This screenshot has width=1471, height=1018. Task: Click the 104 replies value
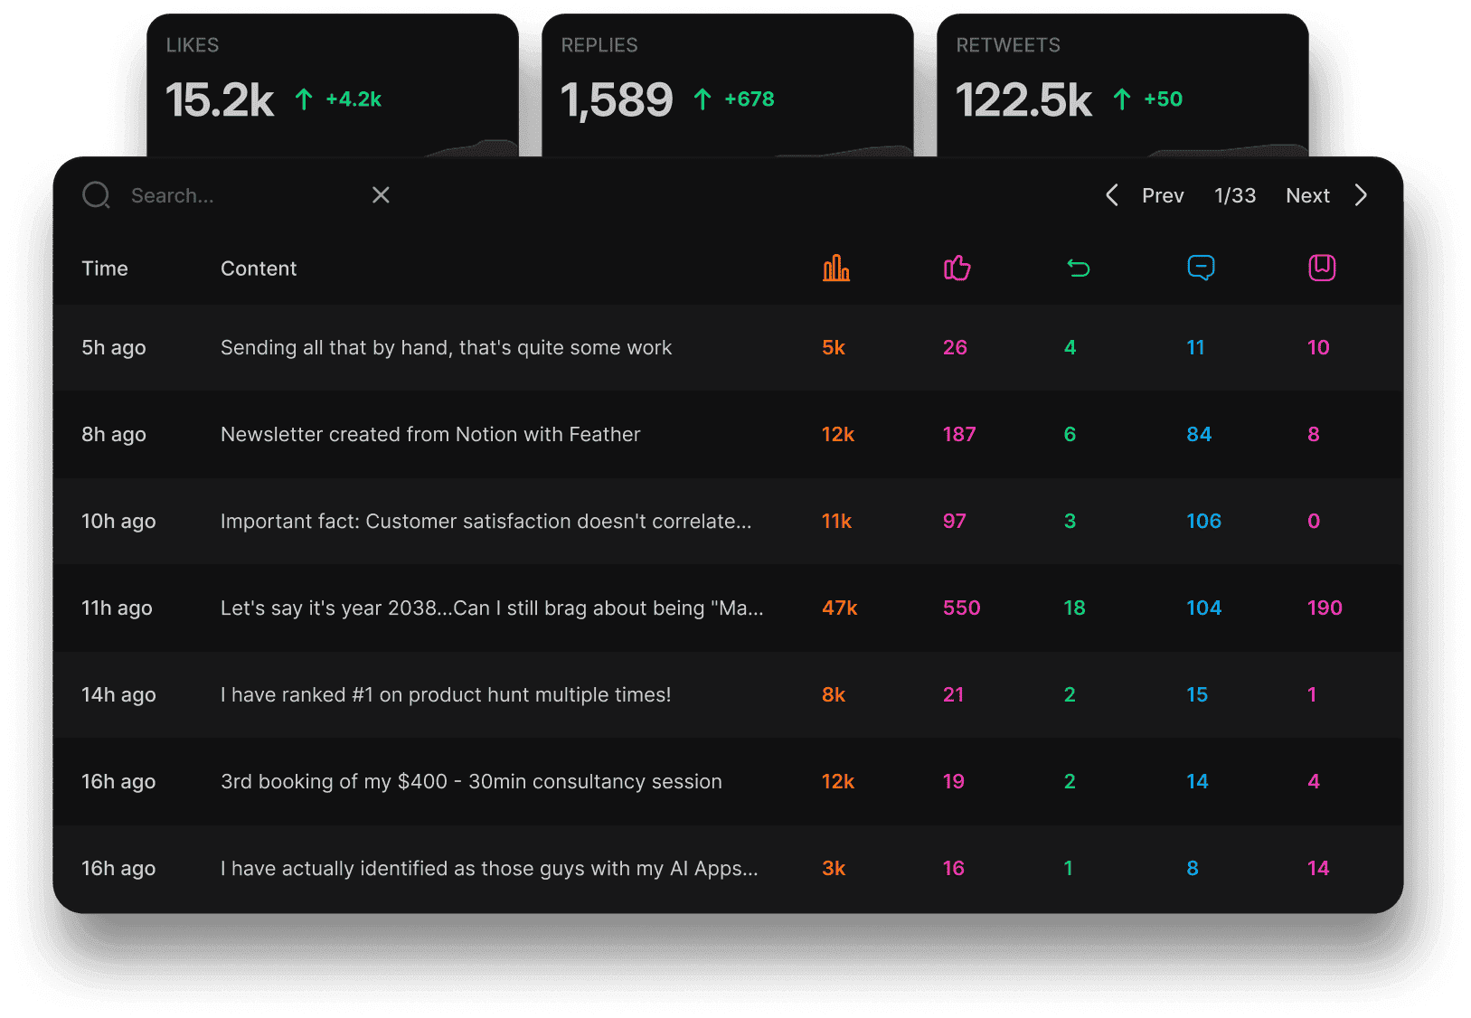click(x=1203, y=608)
